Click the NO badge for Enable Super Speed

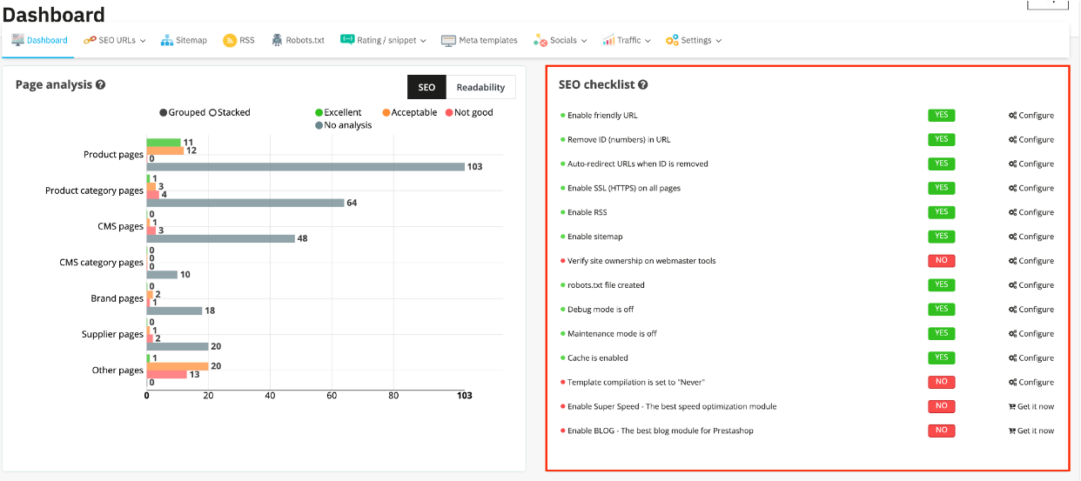[x=941, y=406]
